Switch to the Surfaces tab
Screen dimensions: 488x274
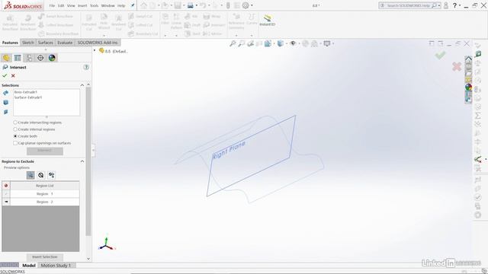pos(46,43)
